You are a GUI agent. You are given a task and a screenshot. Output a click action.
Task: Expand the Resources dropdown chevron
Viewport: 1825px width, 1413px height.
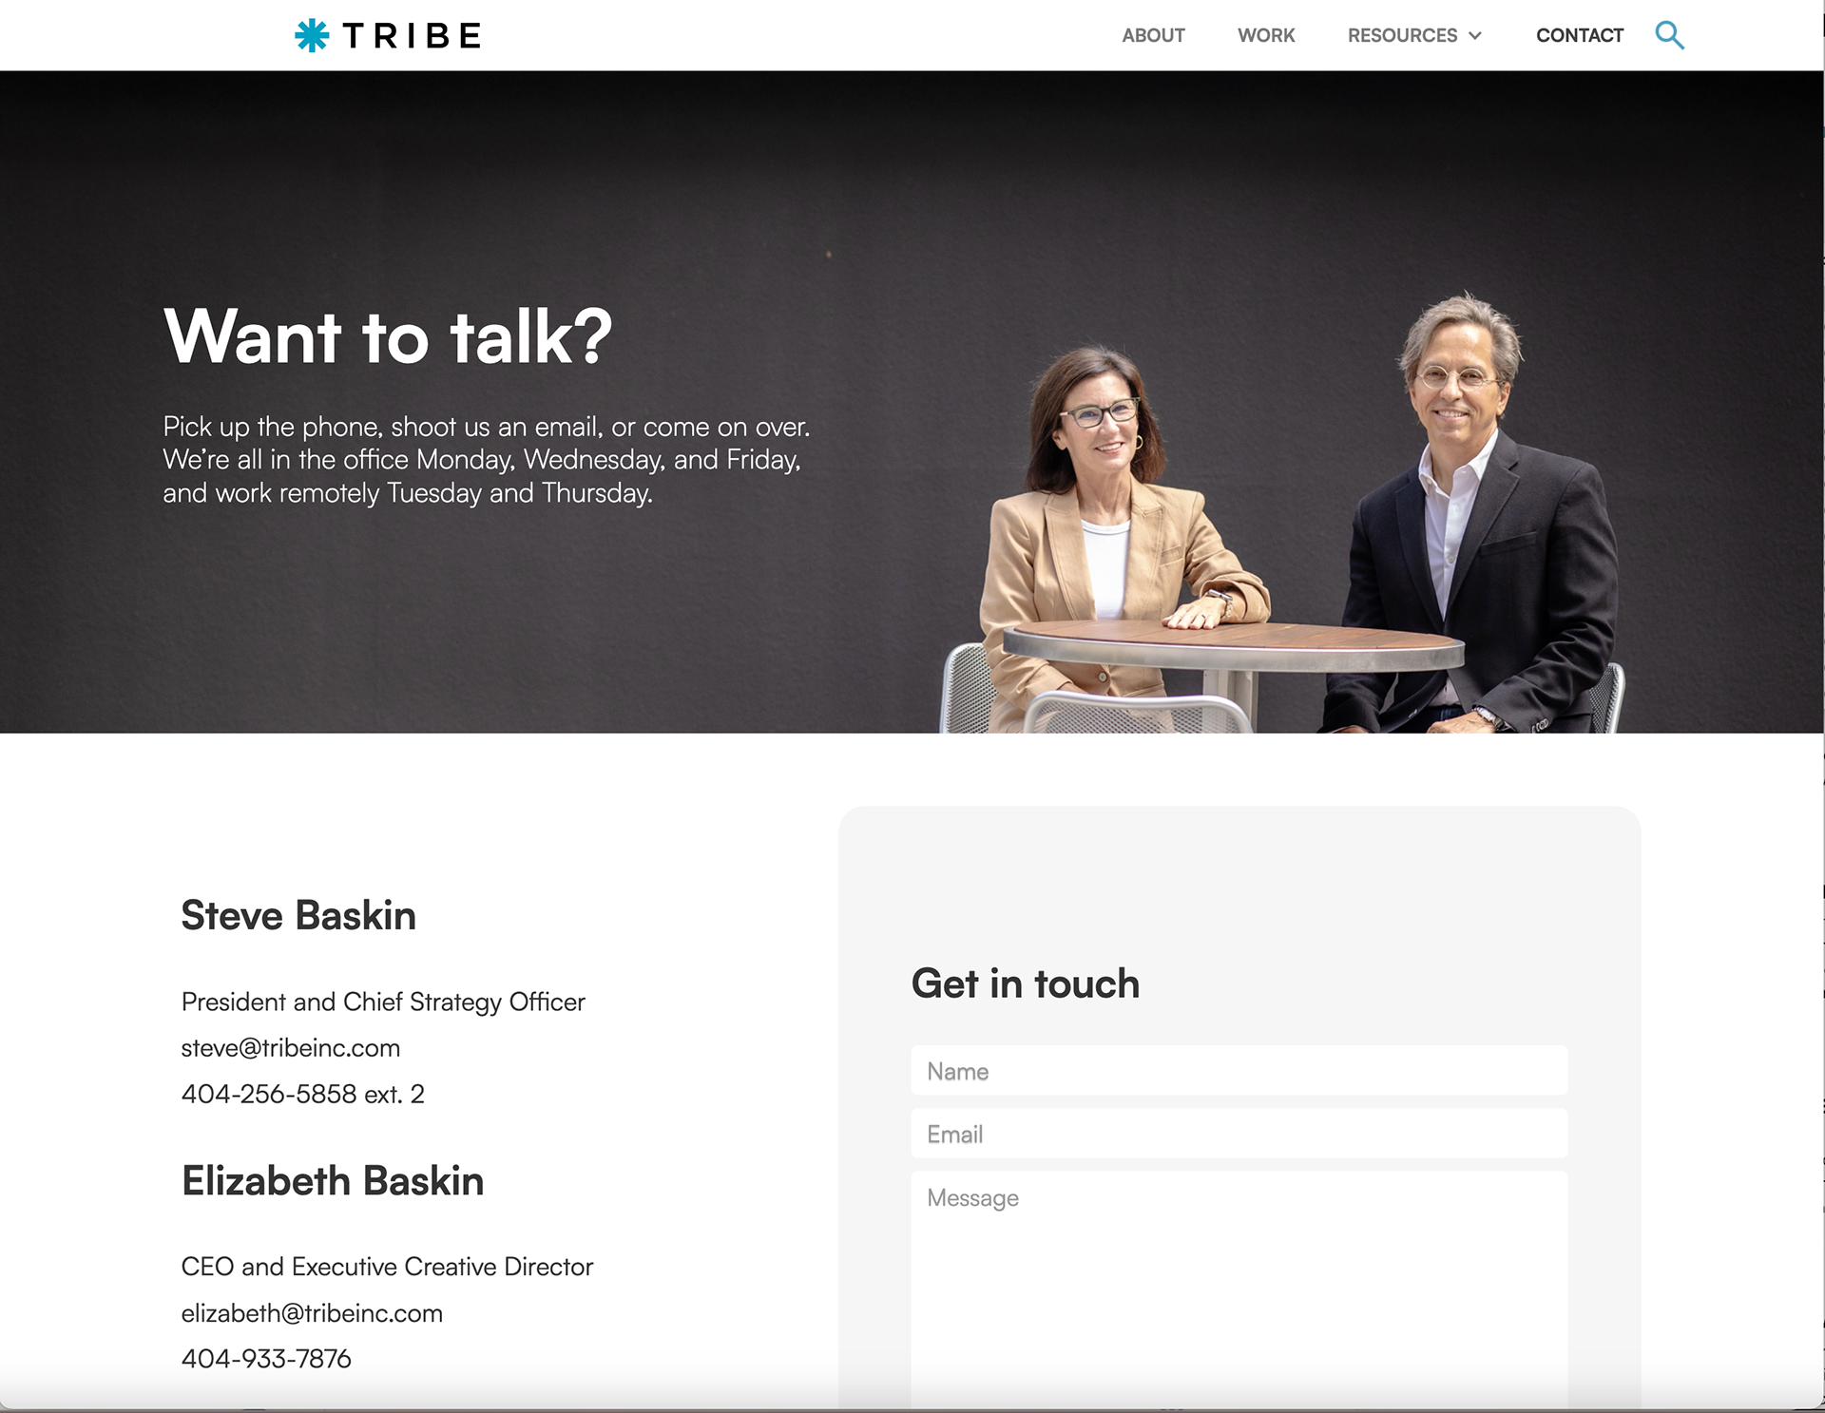1475,36
